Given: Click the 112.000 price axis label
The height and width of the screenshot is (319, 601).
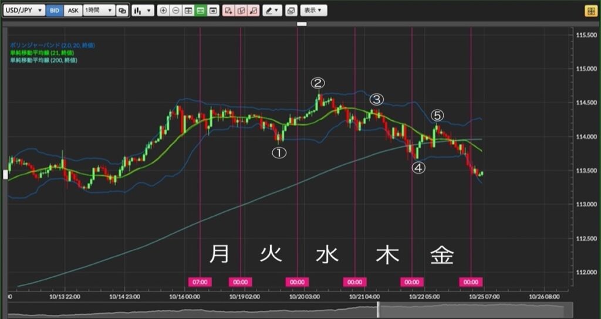Looking at the screenshot, I should click(586, 273).
